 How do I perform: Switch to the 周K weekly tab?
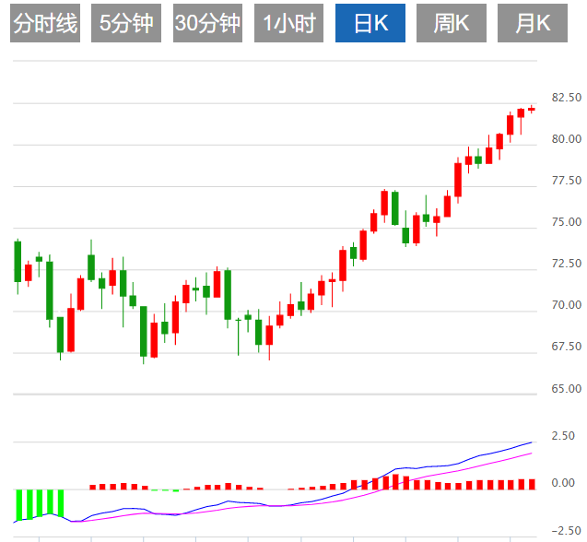pyautogui.click(x=452, y=23)
